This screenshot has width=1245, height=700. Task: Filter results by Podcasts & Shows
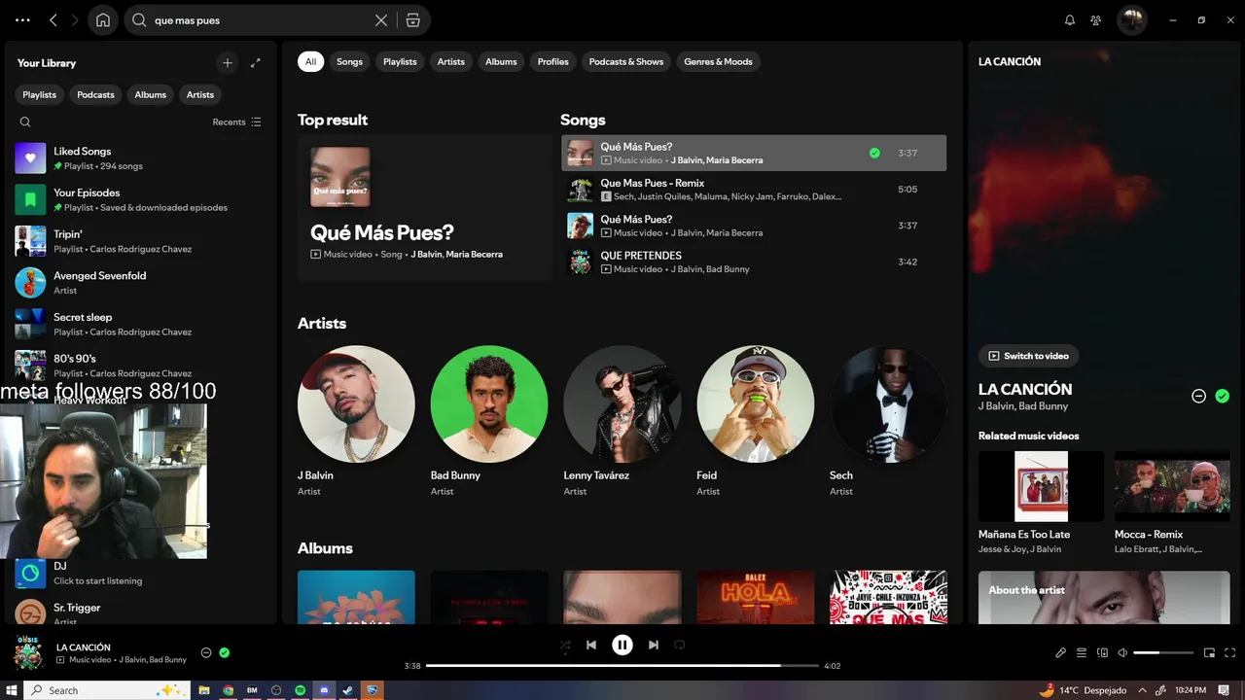tap(626, 62)
